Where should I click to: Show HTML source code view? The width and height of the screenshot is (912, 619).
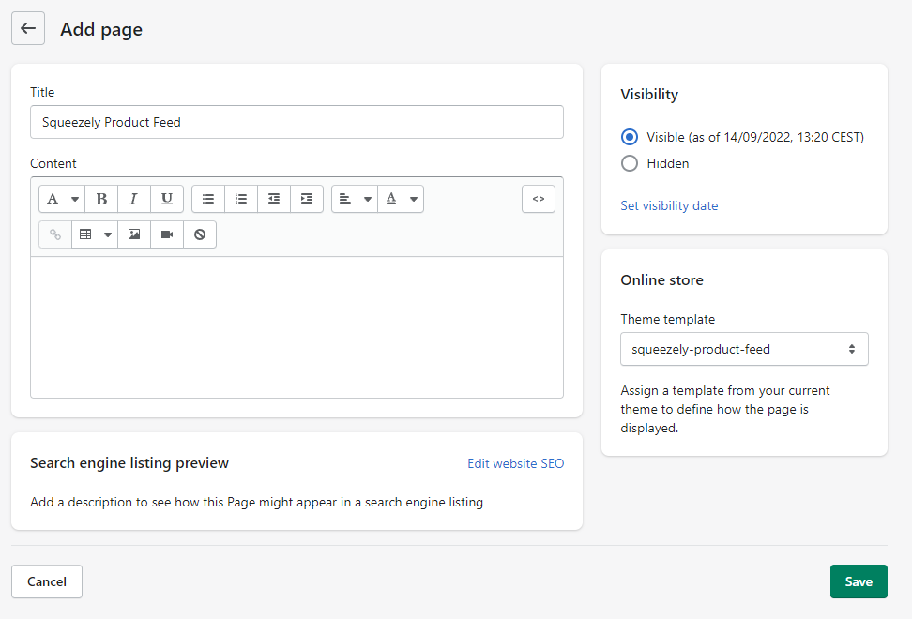click(x=539, y=199)
